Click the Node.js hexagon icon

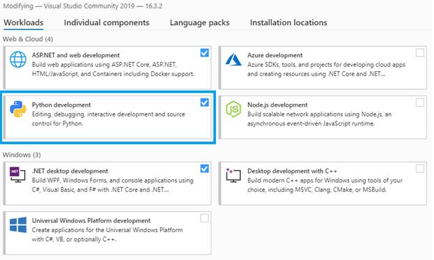pos(233,109)
